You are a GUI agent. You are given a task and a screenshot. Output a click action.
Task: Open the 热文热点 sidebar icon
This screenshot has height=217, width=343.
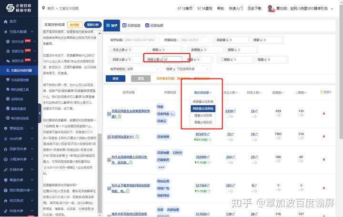coord(6,201)
